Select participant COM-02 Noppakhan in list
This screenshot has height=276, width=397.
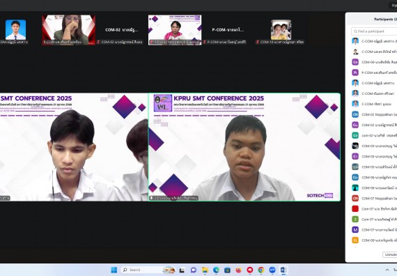pos(374,114)
